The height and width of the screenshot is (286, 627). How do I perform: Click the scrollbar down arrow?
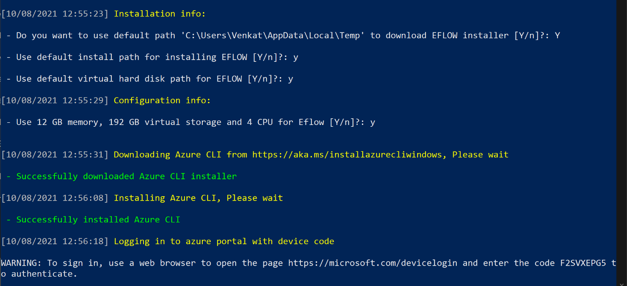(622, 282)
